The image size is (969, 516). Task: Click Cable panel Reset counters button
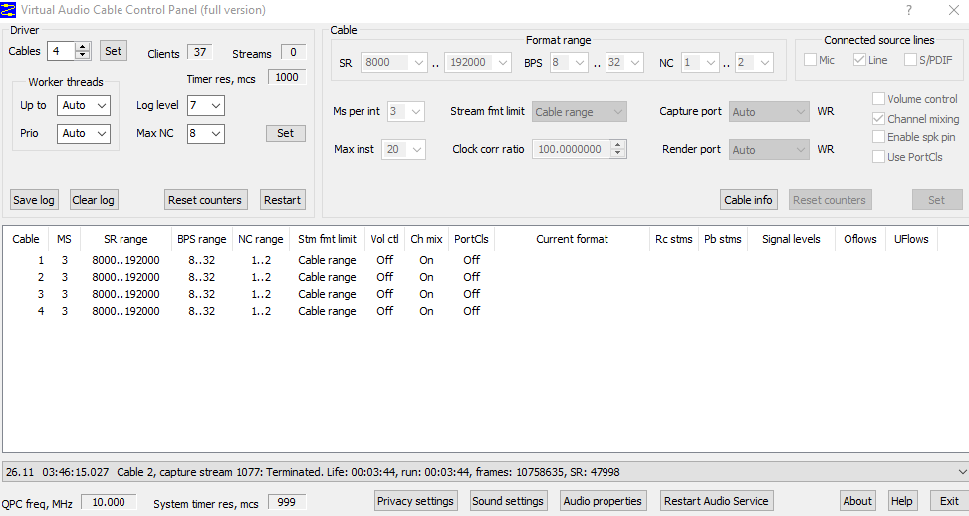[x=830, y=200]
